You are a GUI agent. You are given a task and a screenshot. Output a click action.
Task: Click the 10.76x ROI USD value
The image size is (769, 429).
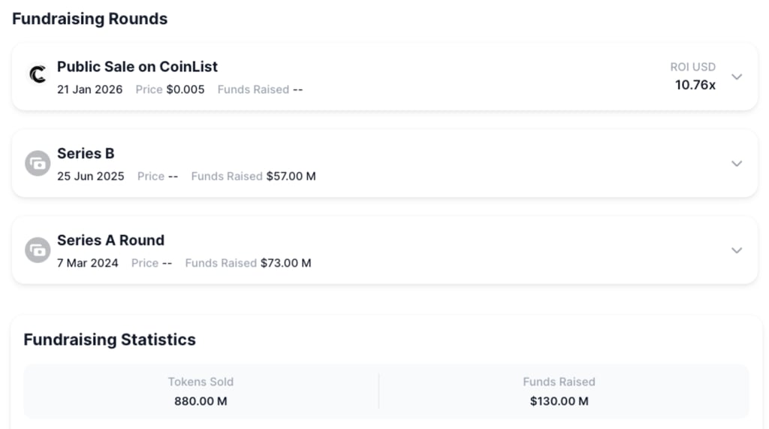tap(695, 85)
